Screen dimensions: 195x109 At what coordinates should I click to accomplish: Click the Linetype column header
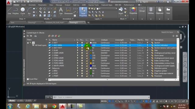tap(104, 40)
